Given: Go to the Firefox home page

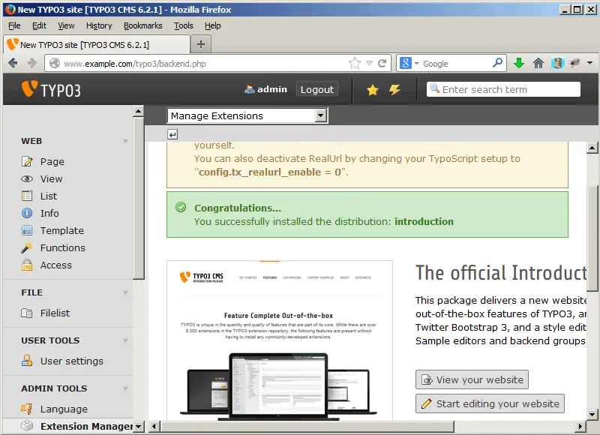Looking at the screenshot, I should coord(538,63).
